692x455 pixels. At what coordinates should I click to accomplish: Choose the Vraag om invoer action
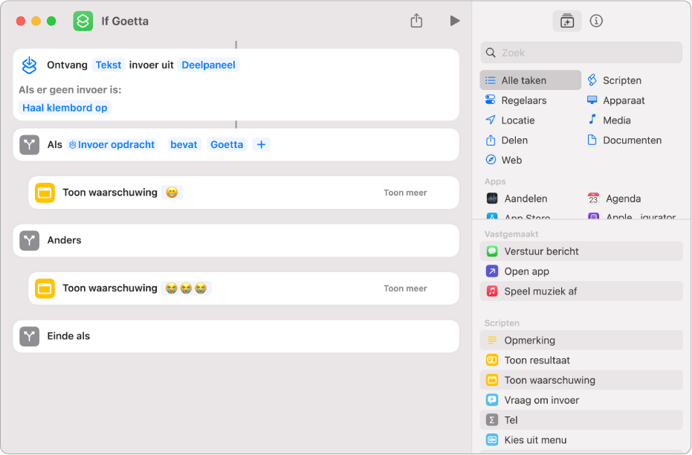pos(581,400)
